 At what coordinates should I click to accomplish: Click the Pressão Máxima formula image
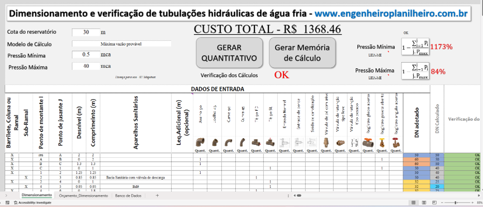pos(415,71)
